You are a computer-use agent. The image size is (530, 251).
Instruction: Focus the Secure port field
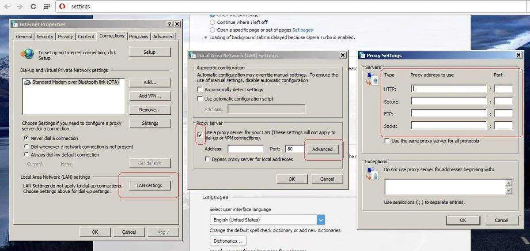[503, 101]
